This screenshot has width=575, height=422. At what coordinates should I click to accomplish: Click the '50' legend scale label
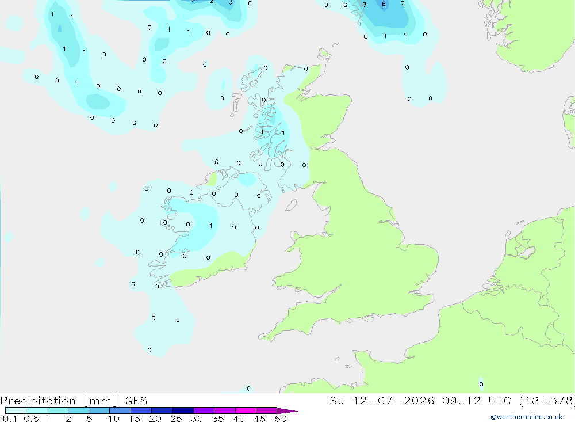click(x=281, y=419)
